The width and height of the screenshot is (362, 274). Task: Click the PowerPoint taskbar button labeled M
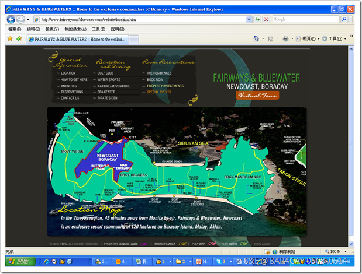tap(203, 261)
